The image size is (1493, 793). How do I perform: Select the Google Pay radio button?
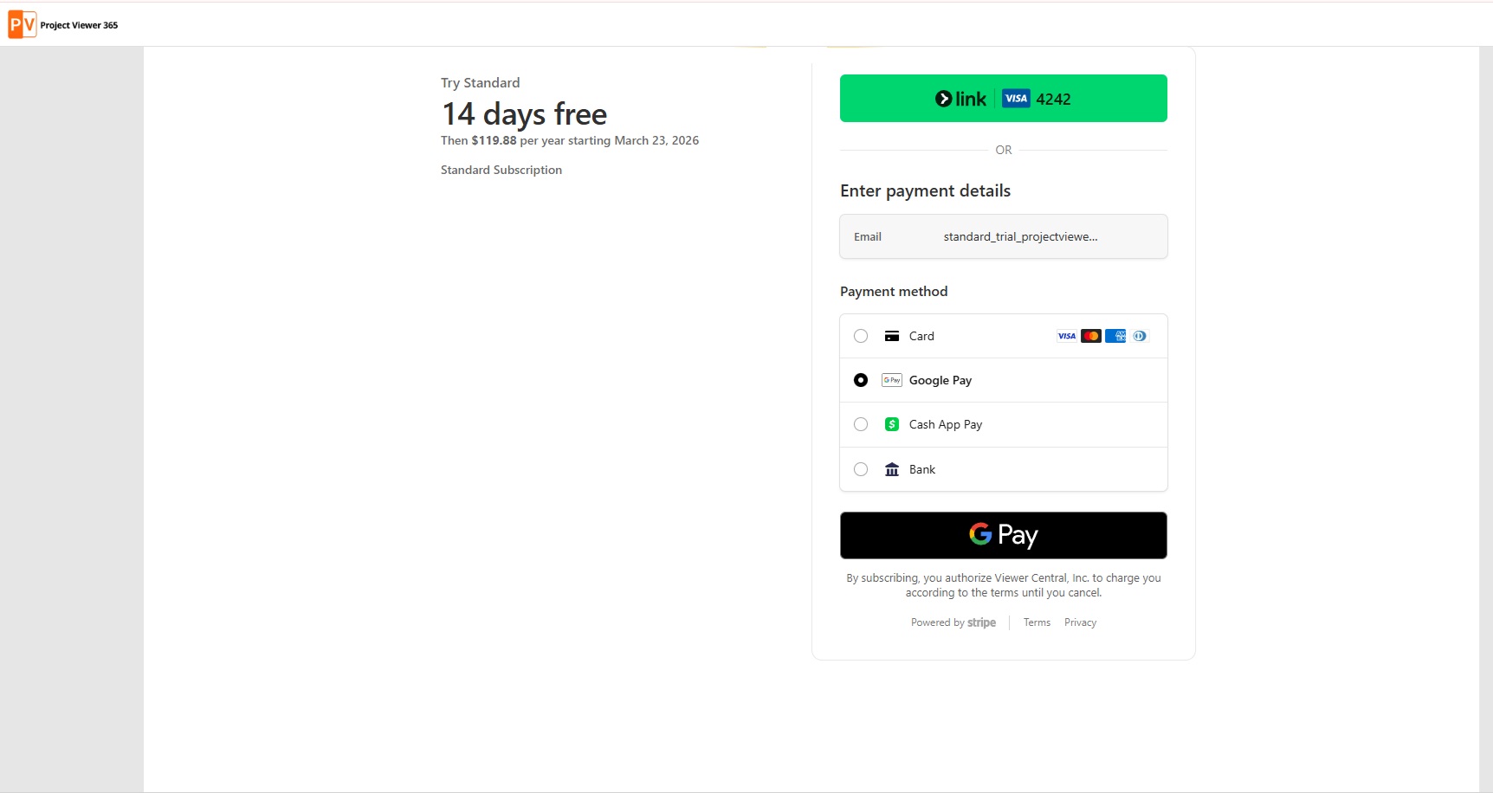pyautogui.click(x=861, y=380)
